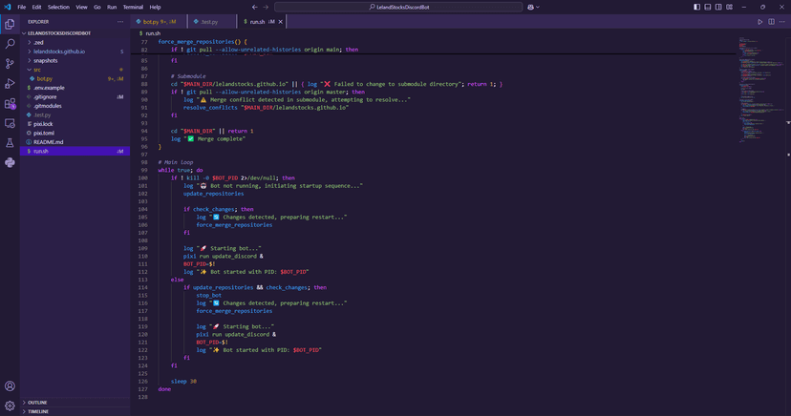This screenshot has height=416, width=791.
Task: Expand the OUTLINE section
Action: pyautogui.click(x=38, y=403)
